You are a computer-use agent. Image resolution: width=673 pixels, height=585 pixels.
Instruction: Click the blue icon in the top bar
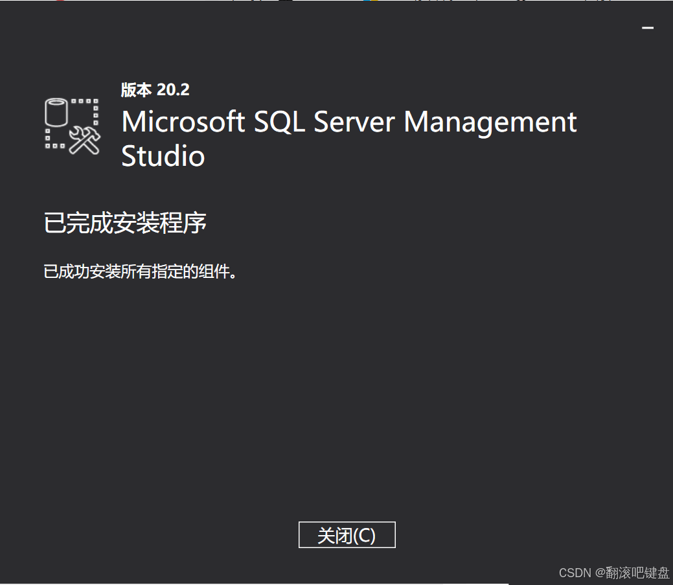pyautogui.click(x=366, y=2)
